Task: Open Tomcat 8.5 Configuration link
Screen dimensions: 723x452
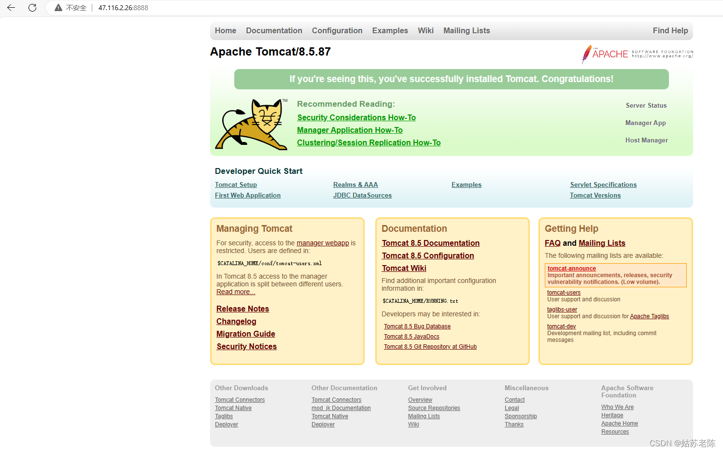Action: tap(427, 255)
